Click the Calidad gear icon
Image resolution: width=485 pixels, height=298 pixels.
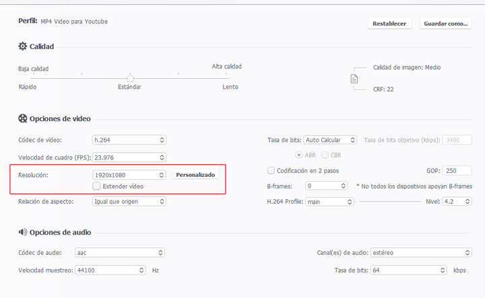pos(24,46)
